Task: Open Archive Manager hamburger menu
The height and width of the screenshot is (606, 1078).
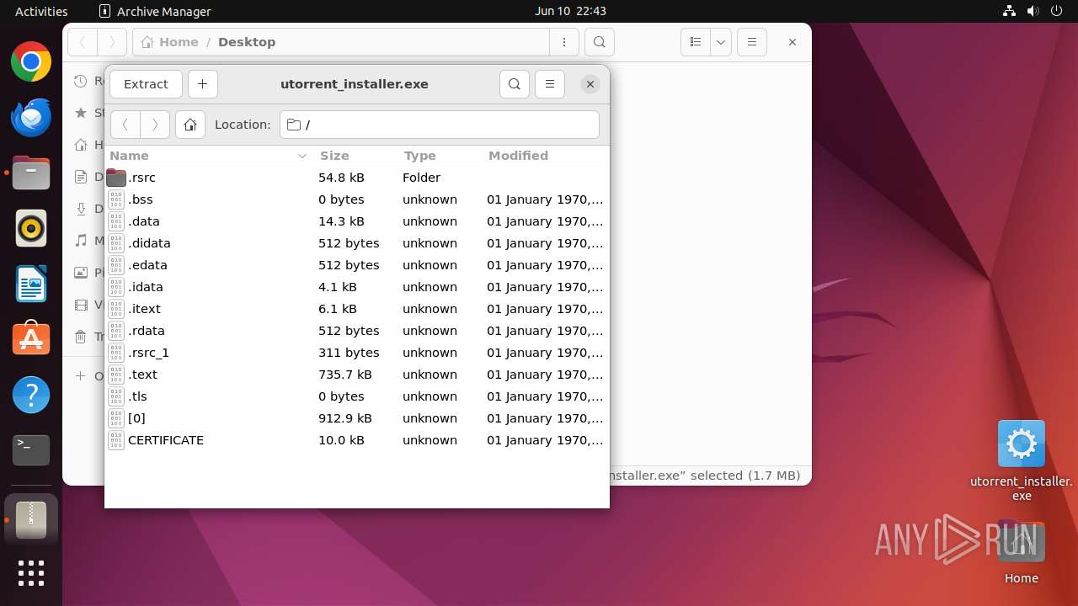Action: pos(550,84)
